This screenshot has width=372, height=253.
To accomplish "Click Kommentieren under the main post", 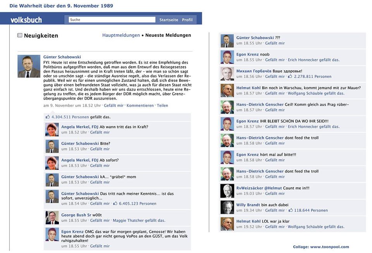I will click(140, 106).
